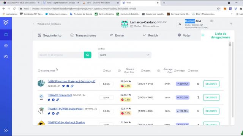The height and width of the screenshot is (136, 243).
Task: Click Staking Pool info icon
Action: tap(39, 71)
